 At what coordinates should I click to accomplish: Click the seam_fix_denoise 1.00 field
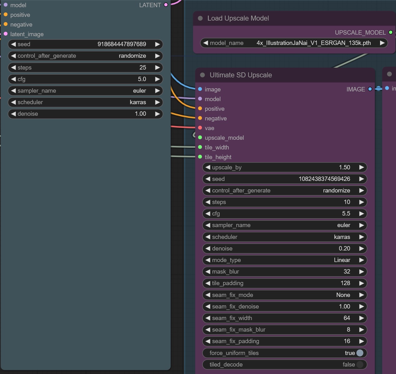(x=284, y=307)
